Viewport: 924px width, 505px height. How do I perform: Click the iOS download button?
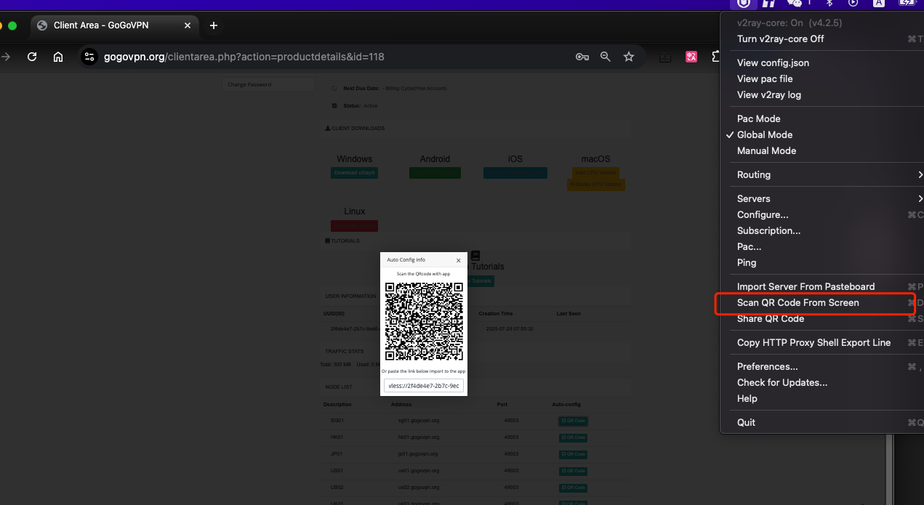tap(515, 173)
